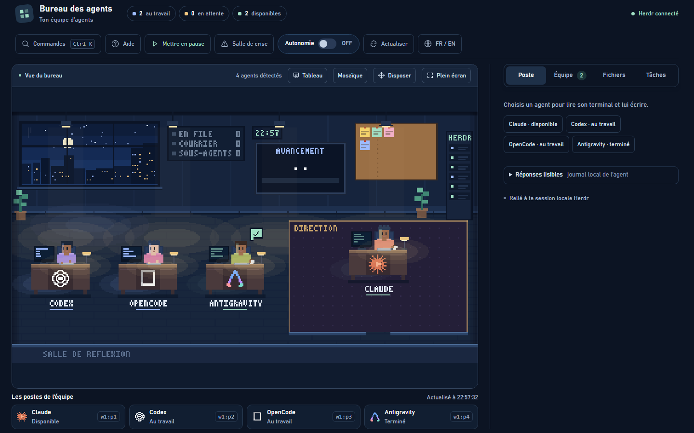Viewport: 694px width, 433px height.
Task: Switch to Mosaïque view
Action: pyautogui.click(x=350, y=76)
